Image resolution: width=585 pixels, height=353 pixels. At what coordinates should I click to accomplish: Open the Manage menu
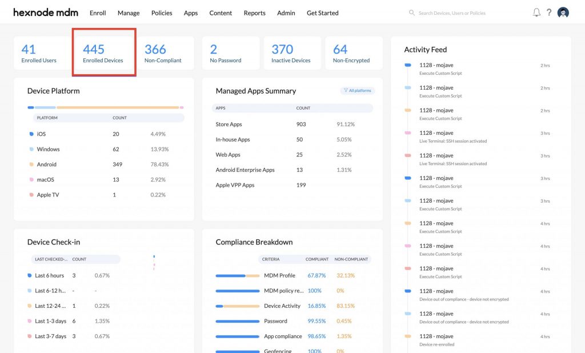[x=129, y=13]
